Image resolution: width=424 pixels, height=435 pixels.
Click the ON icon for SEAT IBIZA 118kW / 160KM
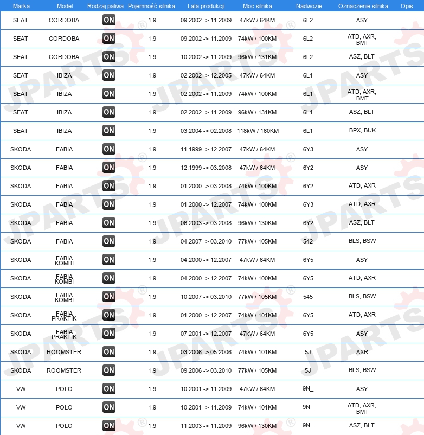(108, 131)
